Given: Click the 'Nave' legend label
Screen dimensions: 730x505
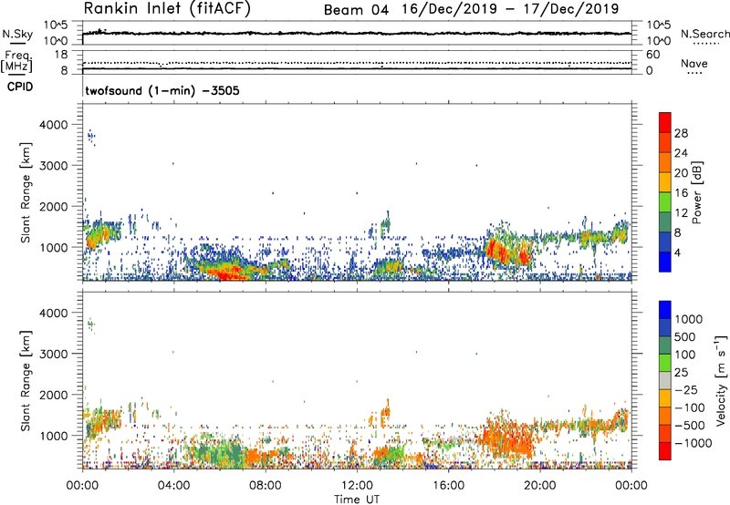Looking at the screenshot, I should [693, 63].
